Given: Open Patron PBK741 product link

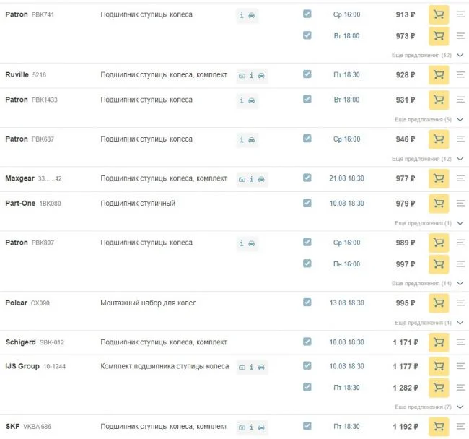Looking at the screenshot, I should [x=45, y=15].
